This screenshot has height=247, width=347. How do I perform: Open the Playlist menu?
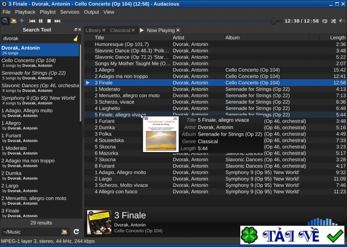coord(48,12)
